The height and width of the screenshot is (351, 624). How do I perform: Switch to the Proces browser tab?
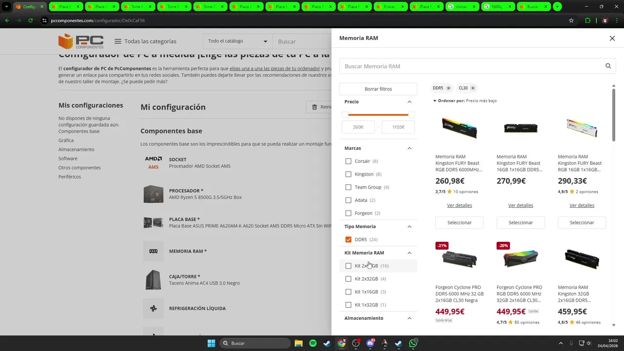(391, 7)
